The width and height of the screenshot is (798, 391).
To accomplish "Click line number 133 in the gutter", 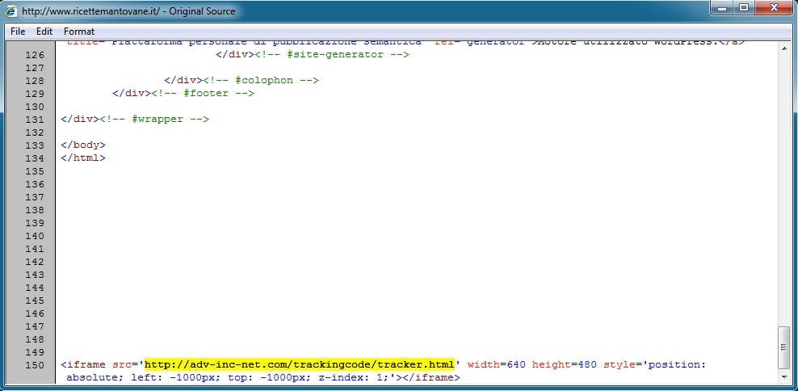I will click(35, 145).
